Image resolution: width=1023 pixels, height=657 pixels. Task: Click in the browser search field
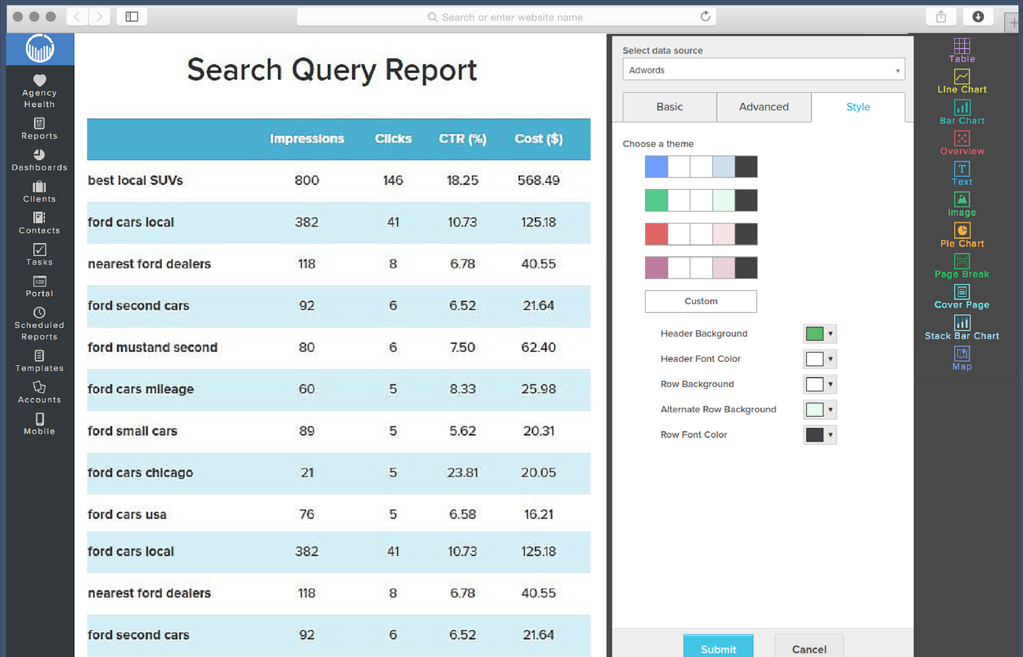click(506, 17)
